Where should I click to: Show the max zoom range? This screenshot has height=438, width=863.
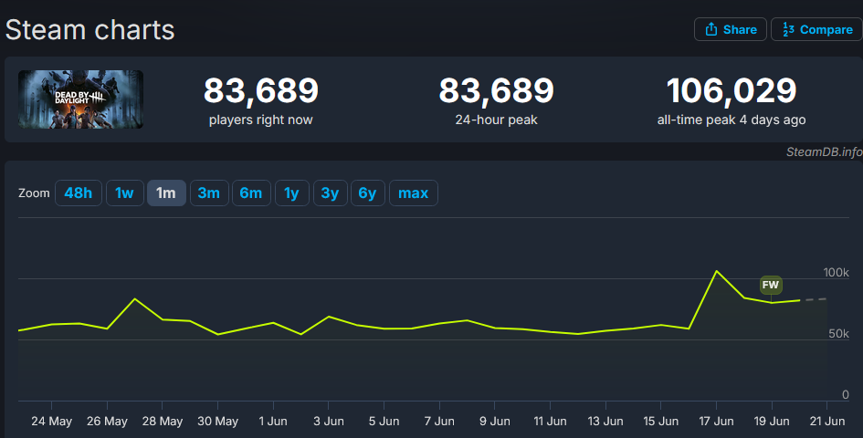coord(414,193)
